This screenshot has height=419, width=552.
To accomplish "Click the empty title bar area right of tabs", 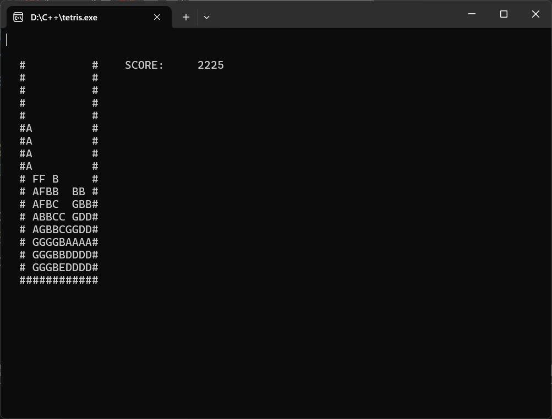I will [x=330, y=14].
